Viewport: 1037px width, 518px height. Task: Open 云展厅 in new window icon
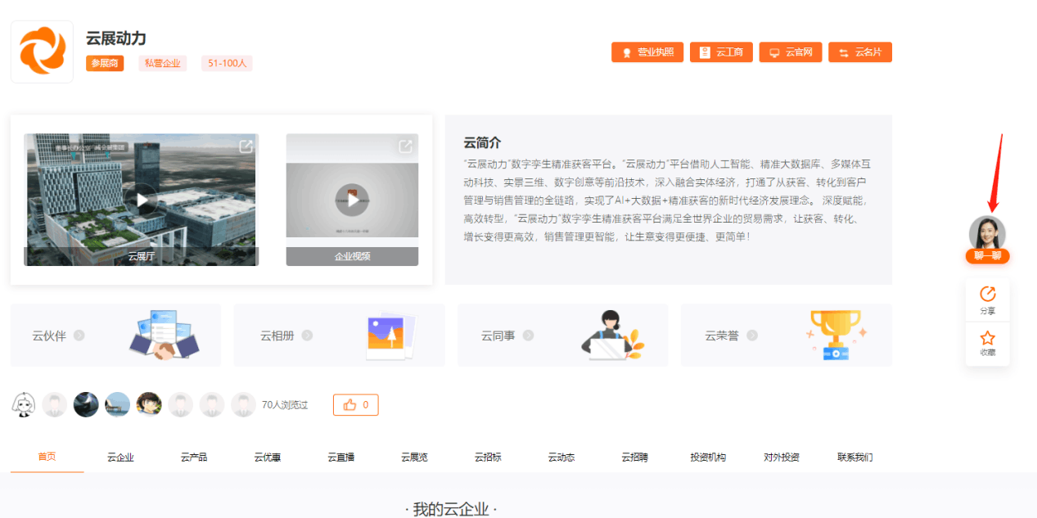point(246,146)
